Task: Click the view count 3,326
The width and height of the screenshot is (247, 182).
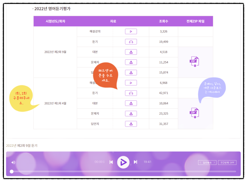Action: tap(164, 31)
